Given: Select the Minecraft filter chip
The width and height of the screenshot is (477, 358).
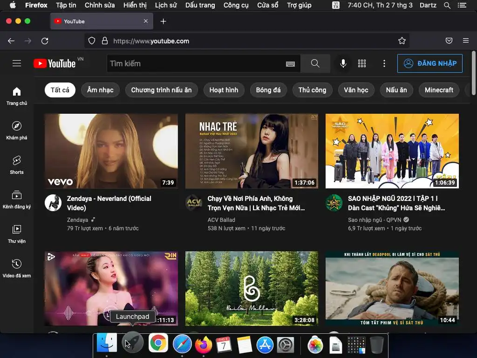Looking at the screenshot, I should pos(439,90).
